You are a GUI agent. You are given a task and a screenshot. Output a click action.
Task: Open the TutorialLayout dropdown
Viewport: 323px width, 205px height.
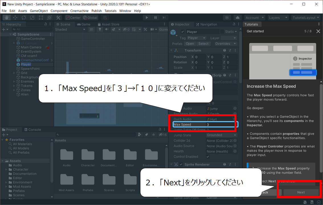tap(306, 18)
